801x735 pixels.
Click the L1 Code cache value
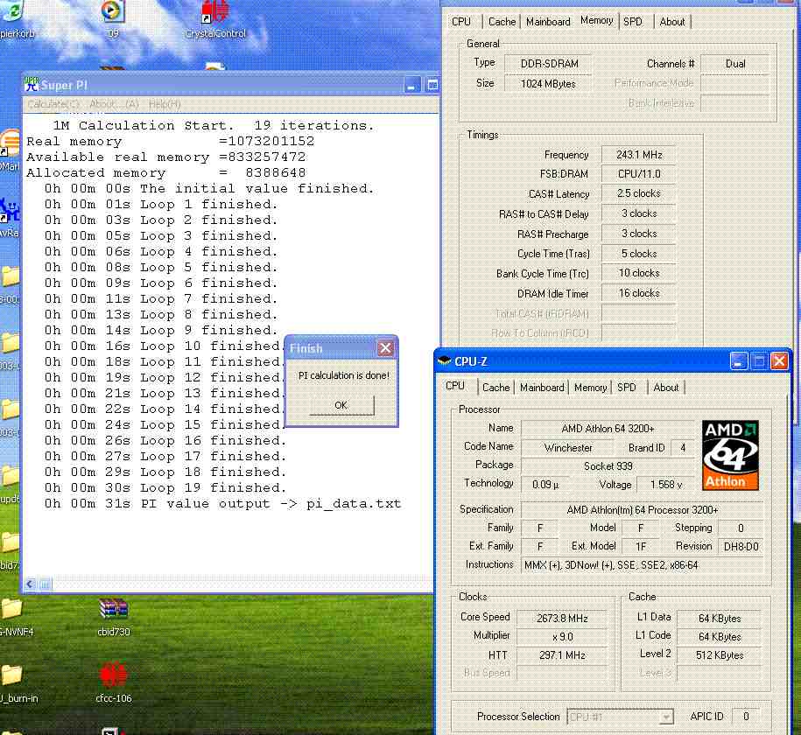click(720, 636)
